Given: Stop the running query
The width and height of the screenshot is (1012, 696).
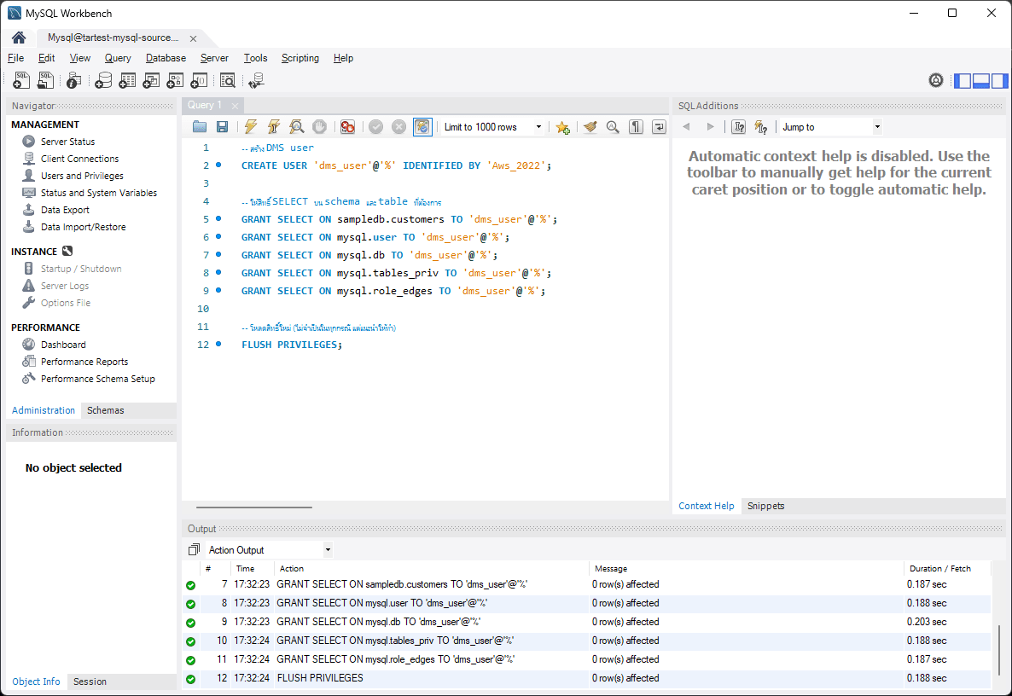Looking at the screenshot, I should click(x=319, y=127).
